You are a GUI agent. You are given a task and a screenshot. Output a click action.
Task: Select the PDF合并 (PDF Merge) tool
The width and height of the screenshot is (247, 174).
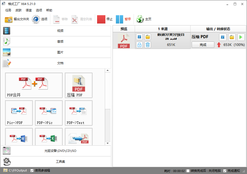[33, 85]
